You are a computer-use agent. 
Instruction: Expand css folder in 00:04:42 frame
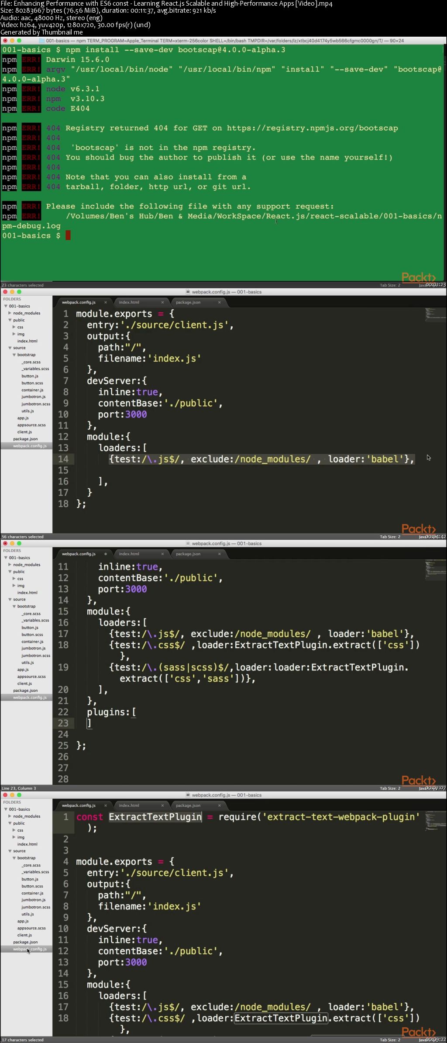coord(14,327)
